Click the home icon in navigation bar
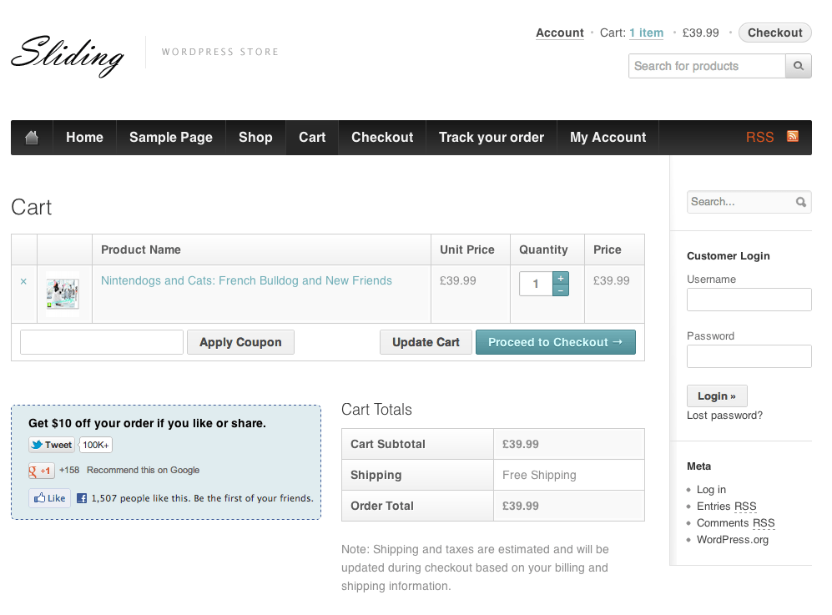Screen dimensions: 832x615 tap(32, 138)
